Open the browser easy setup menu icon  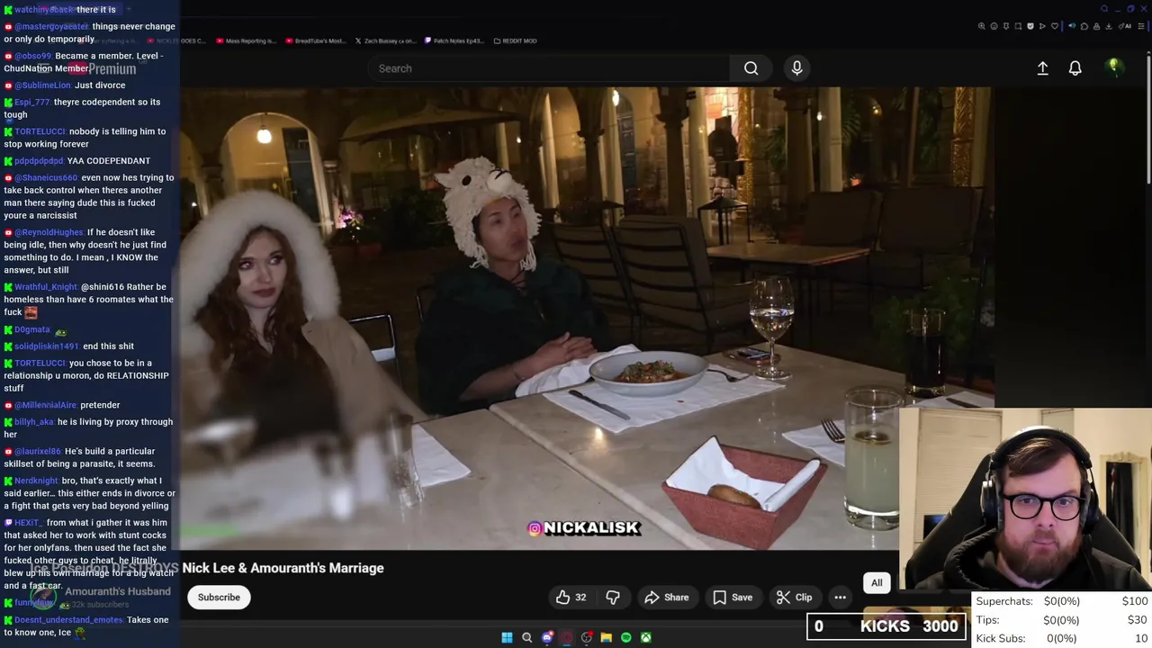[1141, 26]
